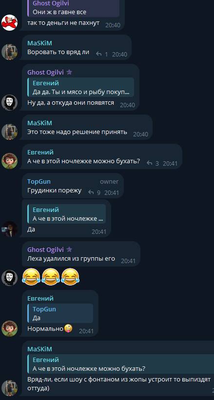
Task: Click the first laughing emoji sticker
Action: [31, 277]
